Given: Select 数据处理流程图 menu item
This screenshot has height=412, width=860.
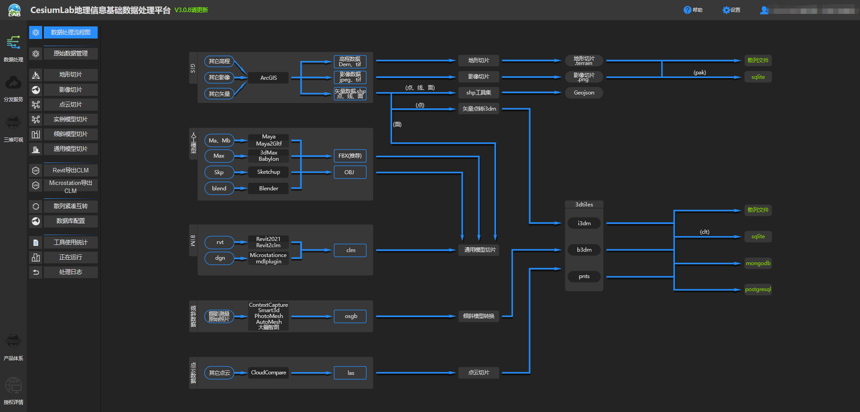Looking at the screenshot, I should click(71, 32).
